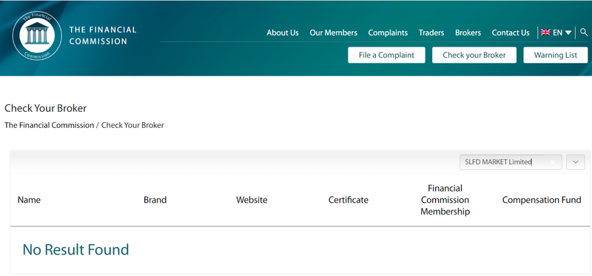
Task: Open the About Us menu
Action: pyautogui.click(x=283, y=33)
